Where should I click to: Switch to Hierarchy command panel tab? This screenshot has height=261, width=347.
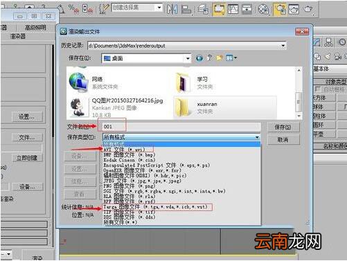tap(328, 42)
